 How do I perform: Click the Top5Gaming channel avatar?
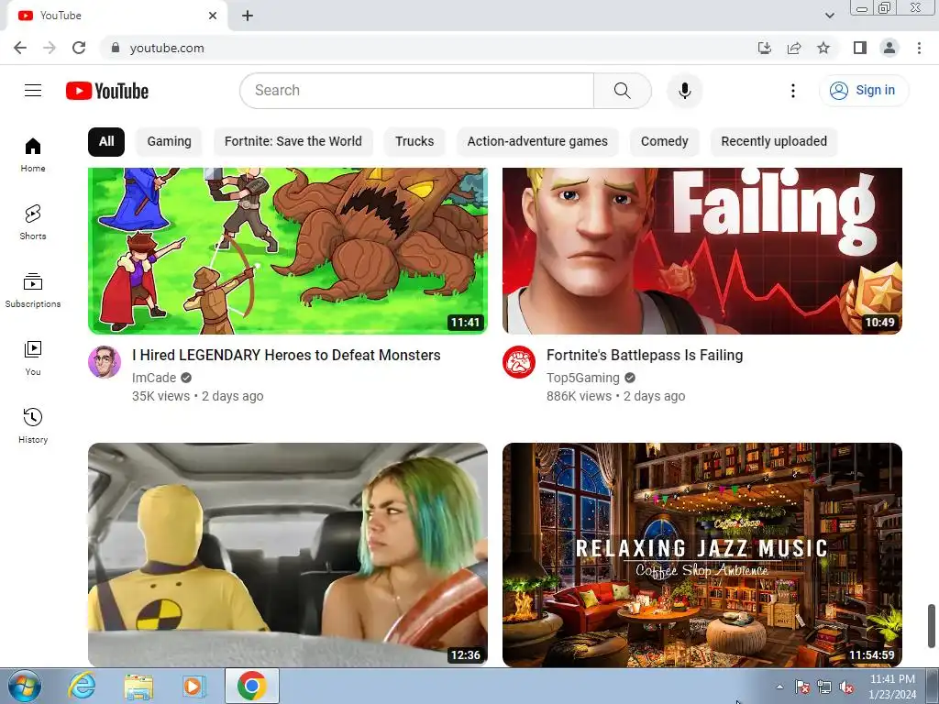[x=519, y=361]
